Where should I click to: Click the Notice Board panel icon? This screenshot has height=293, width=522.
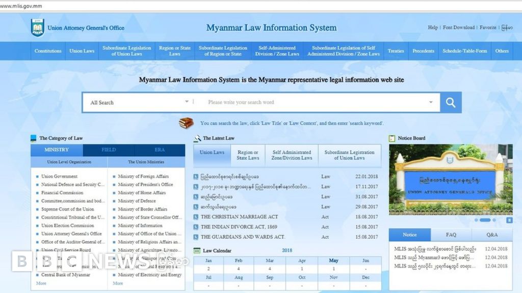[x=392, y=137]
